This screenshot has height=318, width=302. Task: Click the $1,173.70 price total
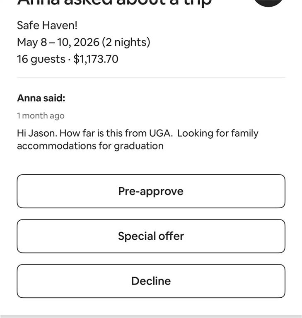pyautogui.click(x=96, y=59)
